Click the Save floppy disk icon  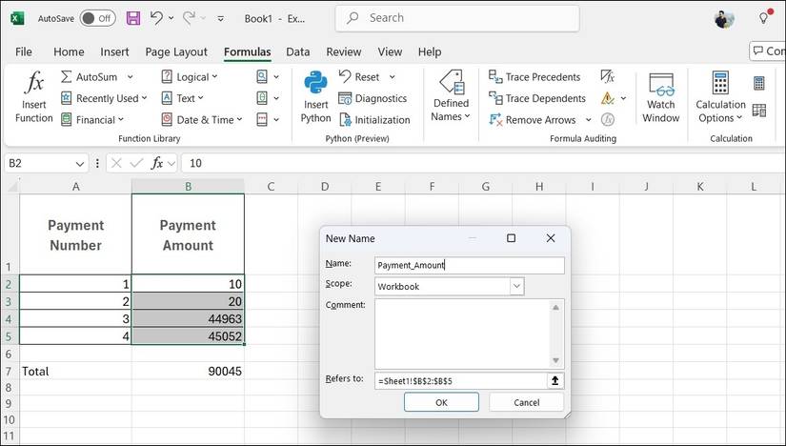pyautogui.click(x=132, y=18)
